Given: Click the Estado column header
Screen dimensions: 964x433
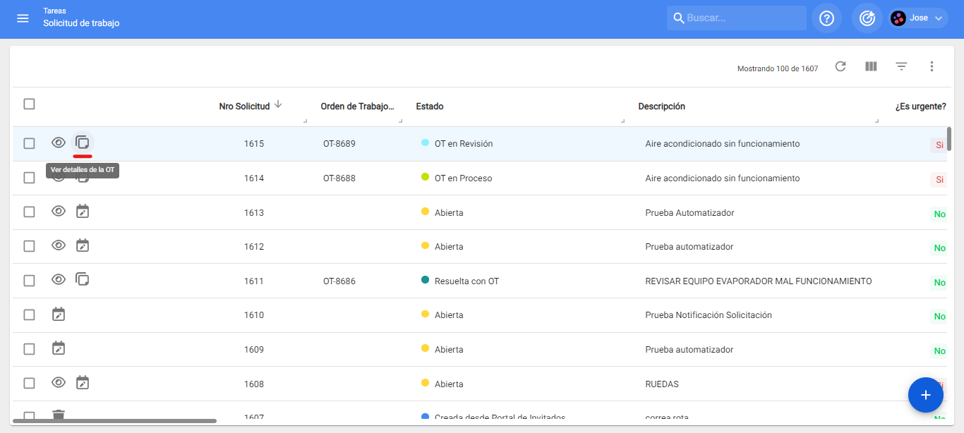Looking at the screenshot, I should tap(430, 106).
